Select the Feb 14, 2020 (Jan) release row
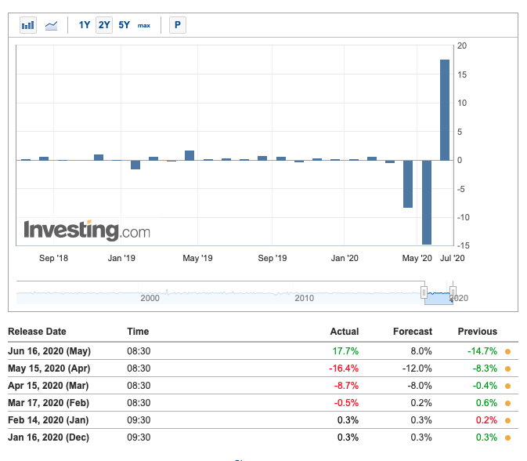The height and width of the screenshot is (461, 527). click(48, 420)
